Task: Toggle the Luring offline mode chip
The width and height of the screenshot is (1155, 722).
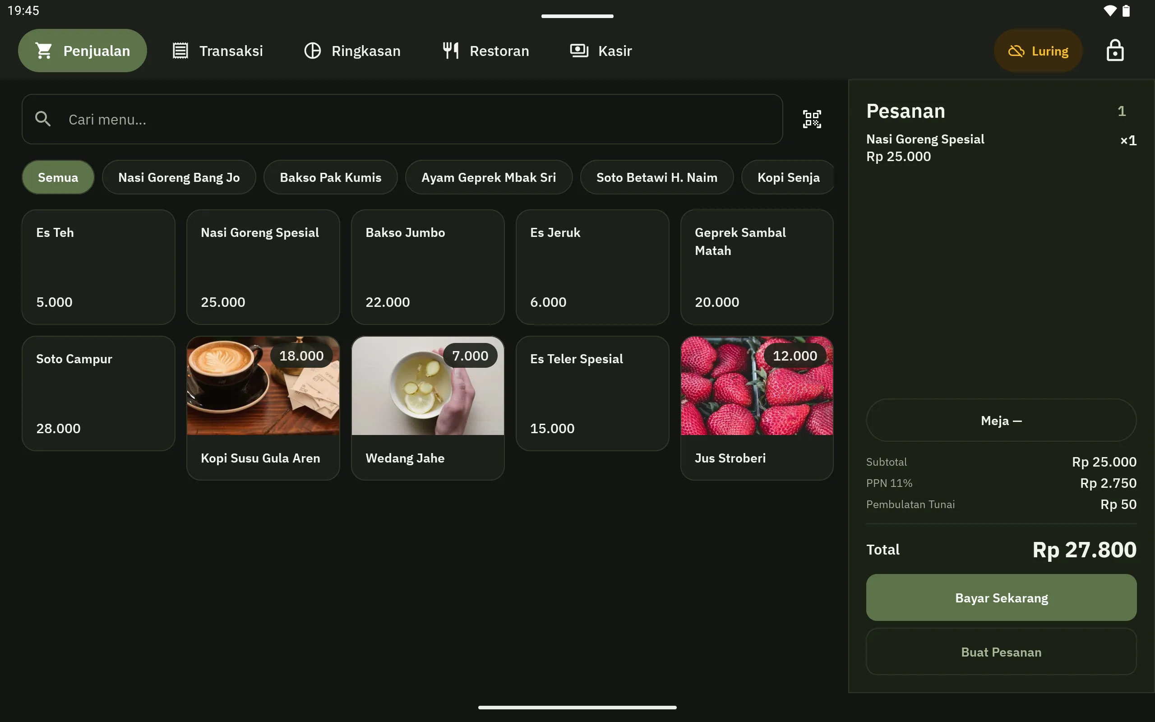Action: point(1038,51)
